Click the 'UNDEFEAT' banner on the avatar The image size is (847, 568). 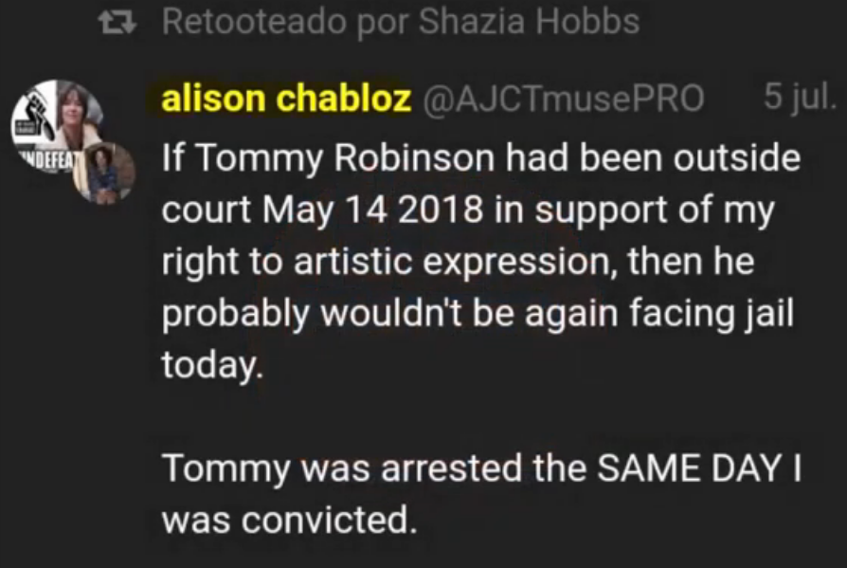coord(45,161)
